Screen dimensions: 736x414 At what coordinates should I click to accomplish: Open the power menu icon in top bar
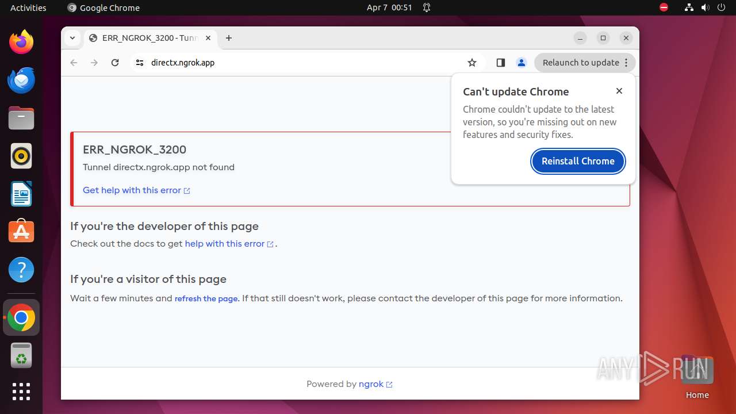click(721, 7)
